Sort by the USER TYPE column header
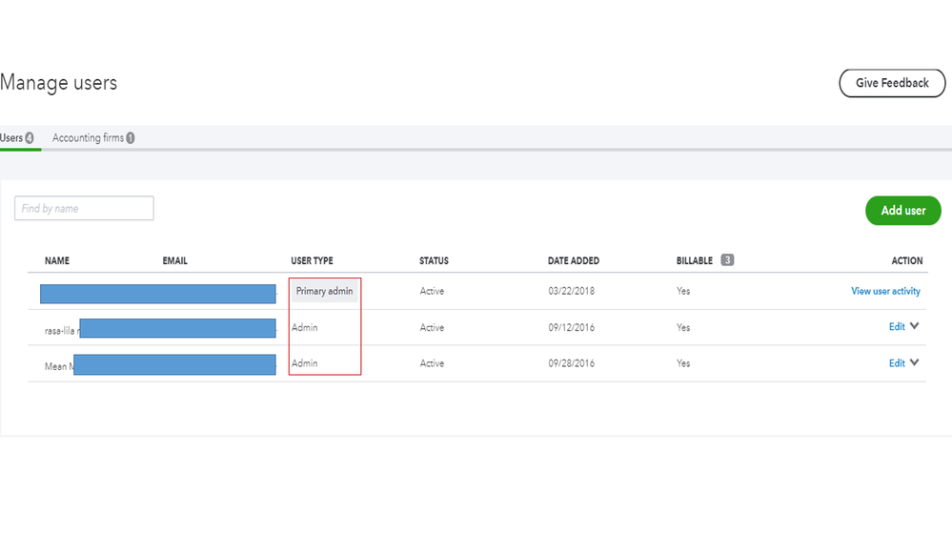Screen dimensions: 952x536 [x=312, y=260]
